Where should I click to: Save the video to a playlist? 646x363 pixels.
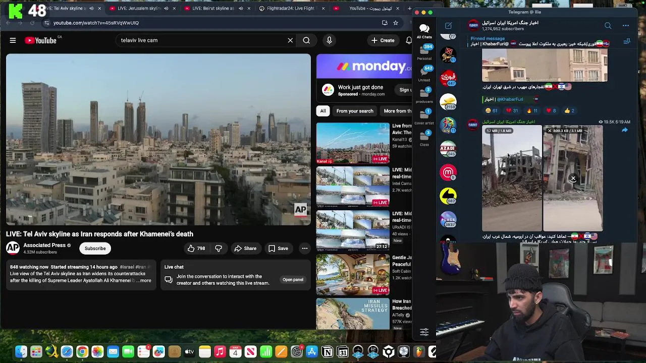[x=278, y=248]
